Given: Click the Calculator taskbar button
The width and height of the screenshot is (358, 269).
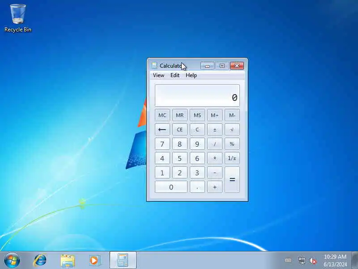Looking at the screenshot, I should (123, 260).
